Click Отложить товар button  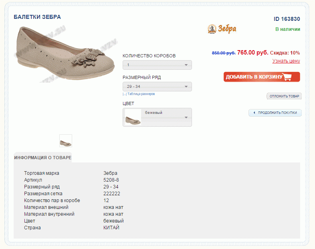click(284, 96)
